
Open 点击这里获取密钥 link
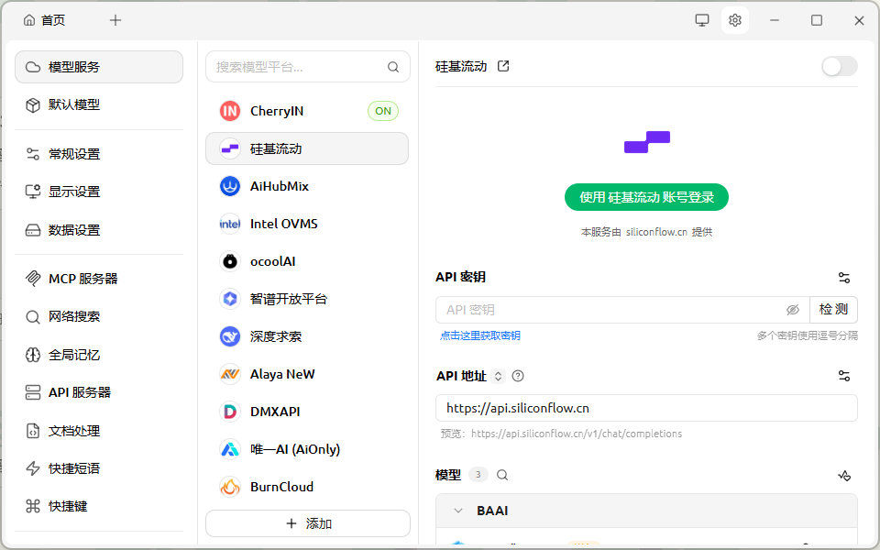coord(480,335)
